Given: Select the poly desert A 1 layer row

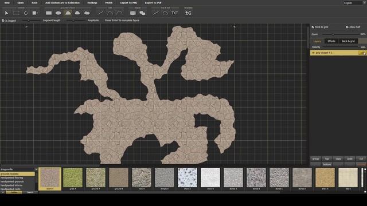Looking at the screenshot, I should (338, 53).
